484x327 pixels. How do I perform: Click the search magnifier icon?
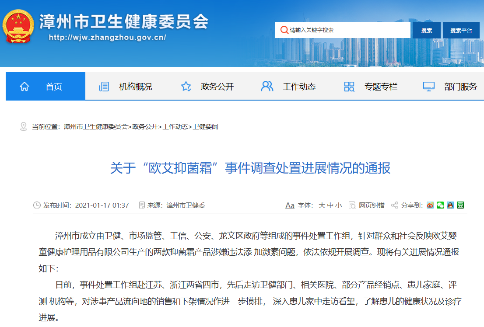pos(284,30)
